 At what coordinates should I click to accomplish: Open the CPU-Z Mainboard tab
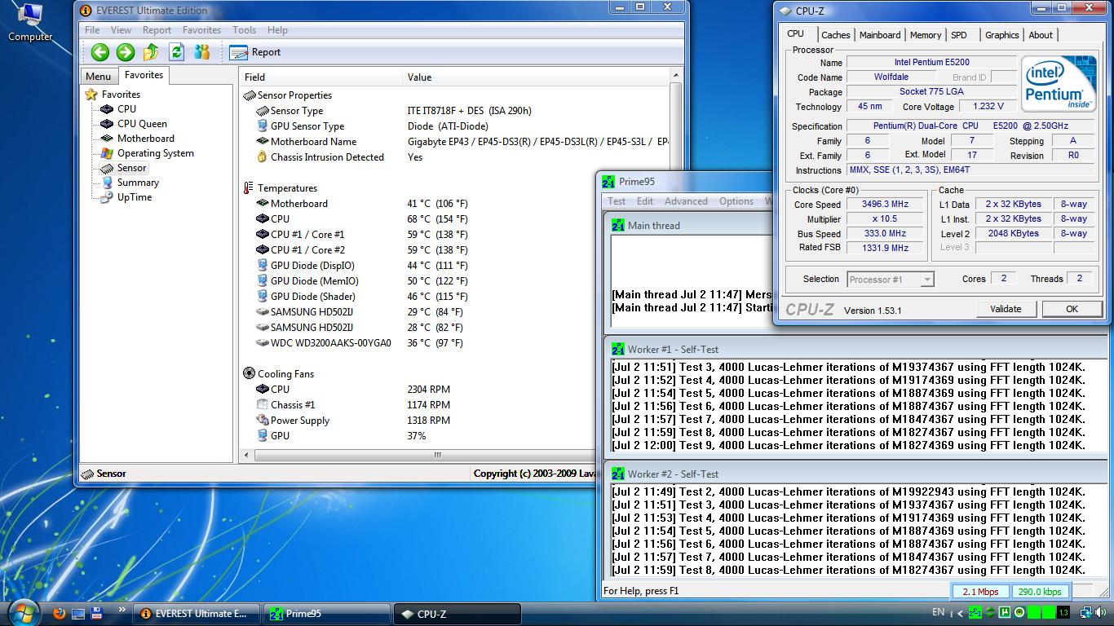[x=880, y=35]
